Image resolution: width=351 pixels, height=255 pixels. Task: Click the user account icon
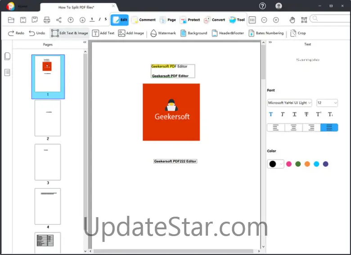[279, 6]
